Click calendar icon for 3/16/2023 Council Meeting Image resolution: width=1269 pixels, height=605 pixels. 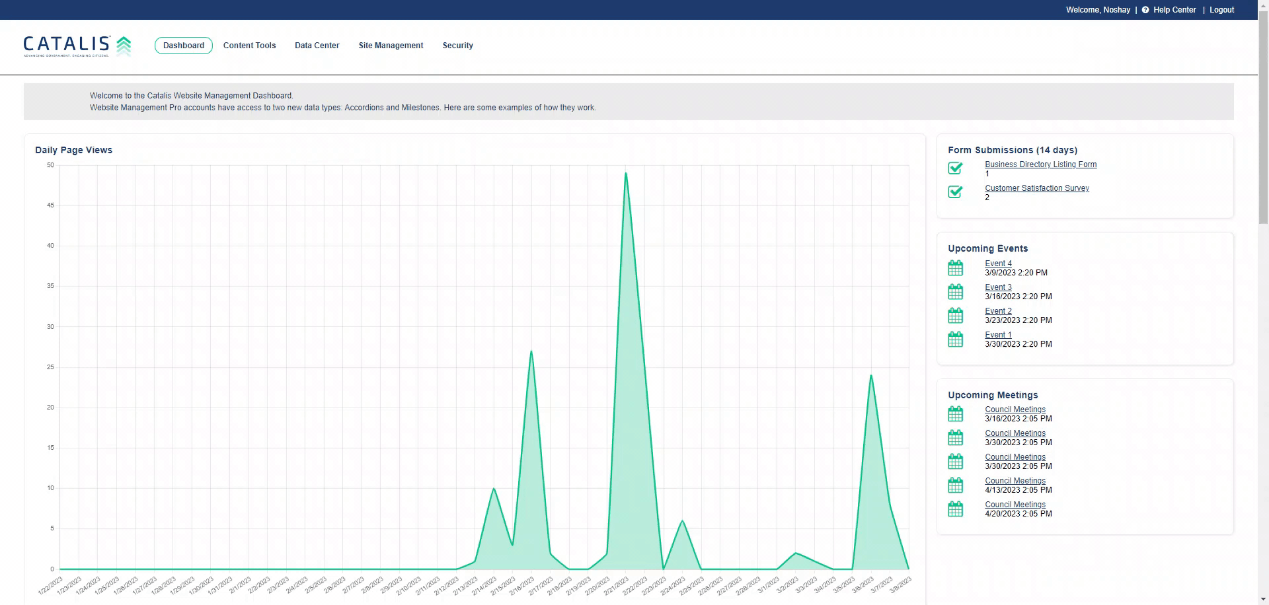955,414
